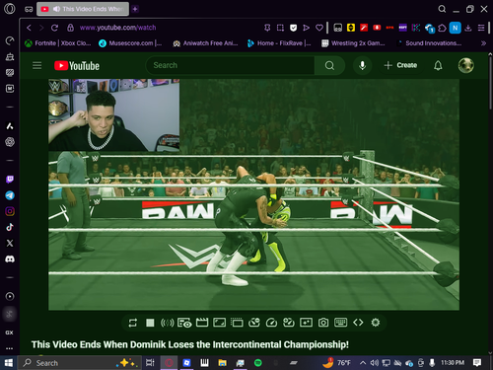
Task: Open Twitch in the Opera sidebar
Action: click(x=10, y=180)
